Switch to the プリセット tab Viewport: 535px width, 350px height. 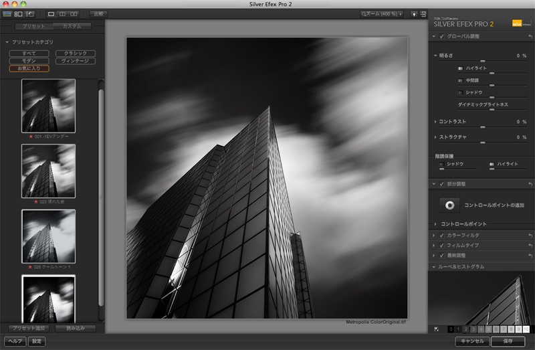coord(34,26)
